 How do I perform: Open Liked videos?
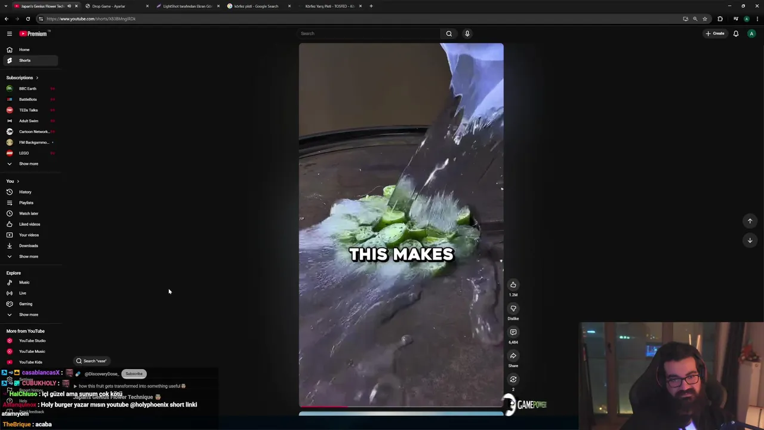tap(30, 224)
